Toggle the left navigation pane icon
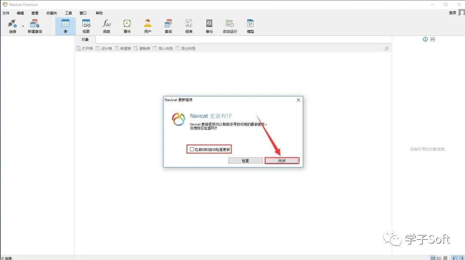Image resolution: width=465 pixels, height=260 pixels. click(455, 258)
